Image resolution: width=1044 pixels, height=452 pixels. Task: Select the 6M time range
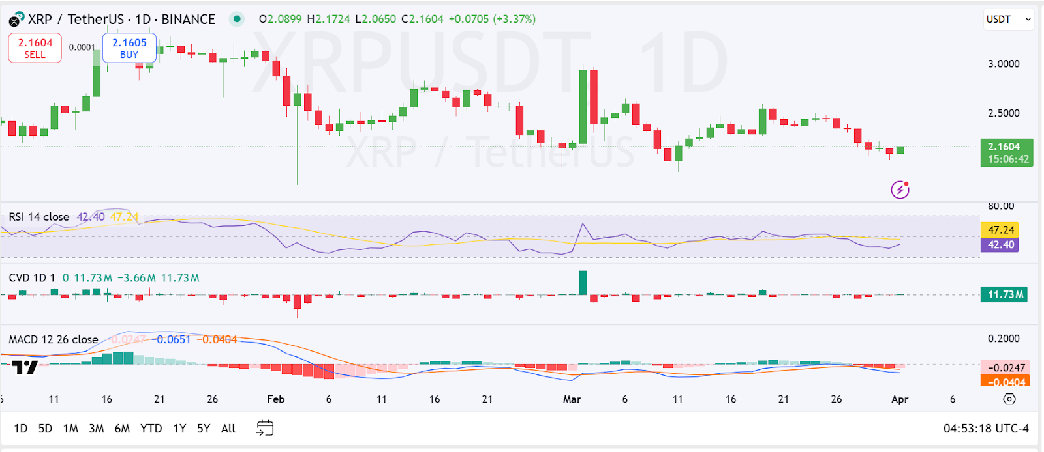point(122,429)
